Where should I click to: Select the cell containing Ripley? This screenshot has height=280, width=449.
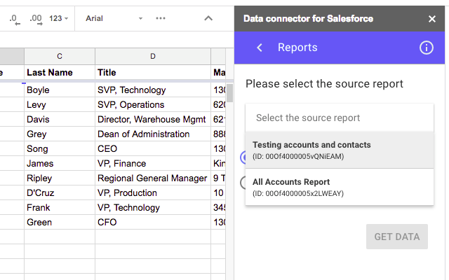(x=60, y=178)
